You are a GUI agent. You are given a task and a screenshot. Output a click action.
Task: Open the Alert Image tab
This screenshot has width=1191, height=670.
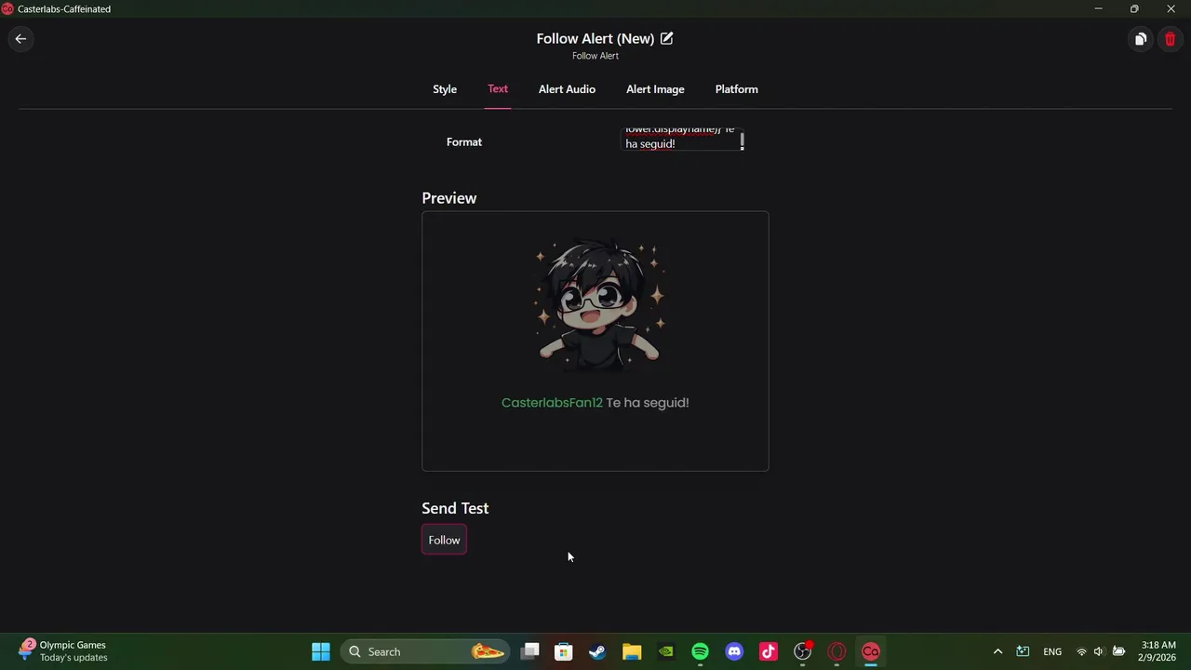coord(655,89)
